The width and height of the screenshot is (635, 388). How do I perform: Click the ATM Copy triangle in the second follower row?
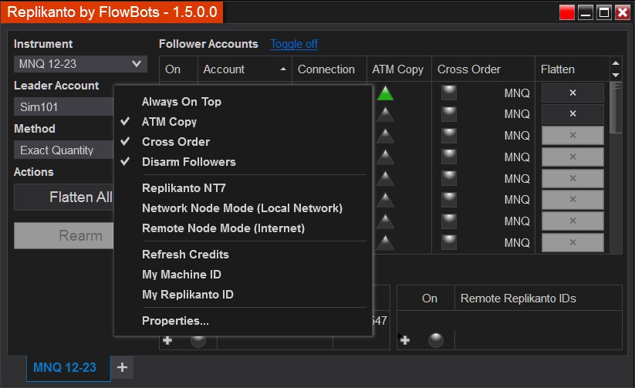point(385,115)
